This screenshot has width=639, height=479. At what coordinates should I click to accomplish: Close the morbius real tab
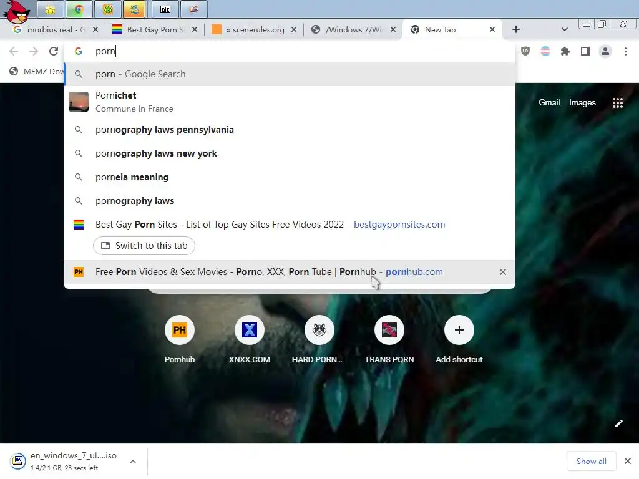(x=95, y=29)
